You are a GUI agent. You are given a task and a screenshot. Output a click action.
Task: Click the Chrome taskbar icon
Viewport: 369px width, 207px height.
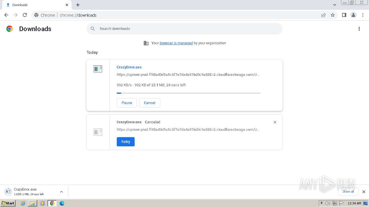click(52, 203)
